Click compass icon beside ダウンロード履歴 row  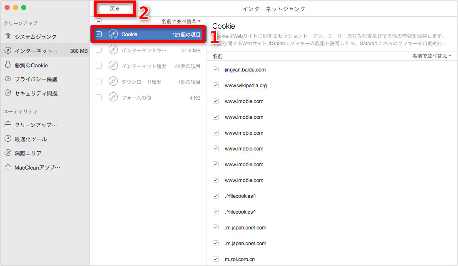[113, 81]
